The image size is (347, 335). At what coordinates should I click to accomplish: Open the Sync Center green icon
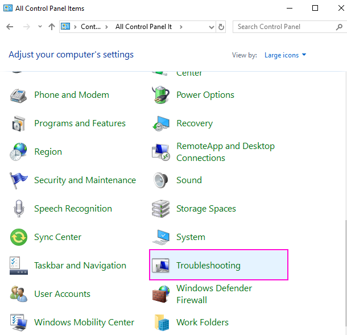pyautogui.click(x=19, y=237)
